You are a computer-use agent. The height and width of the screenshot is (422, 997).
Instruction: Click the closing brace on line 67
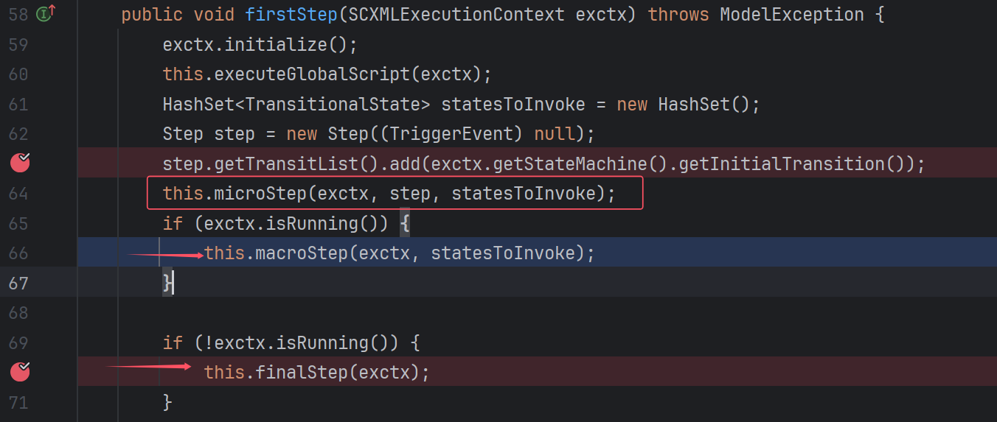pos(167,284)
